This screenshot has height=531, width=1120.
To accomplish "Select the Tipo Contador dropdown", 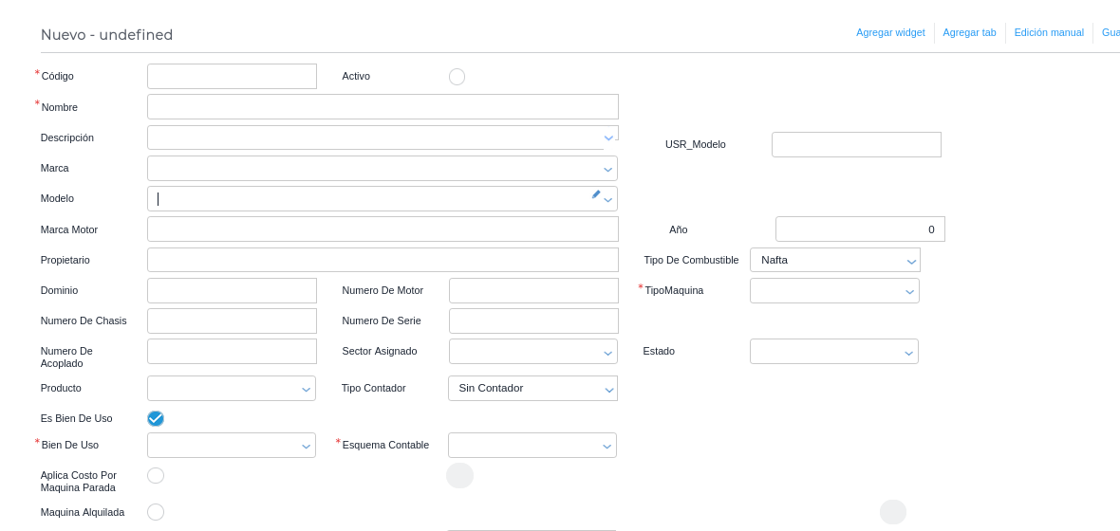I will [532, 389].
